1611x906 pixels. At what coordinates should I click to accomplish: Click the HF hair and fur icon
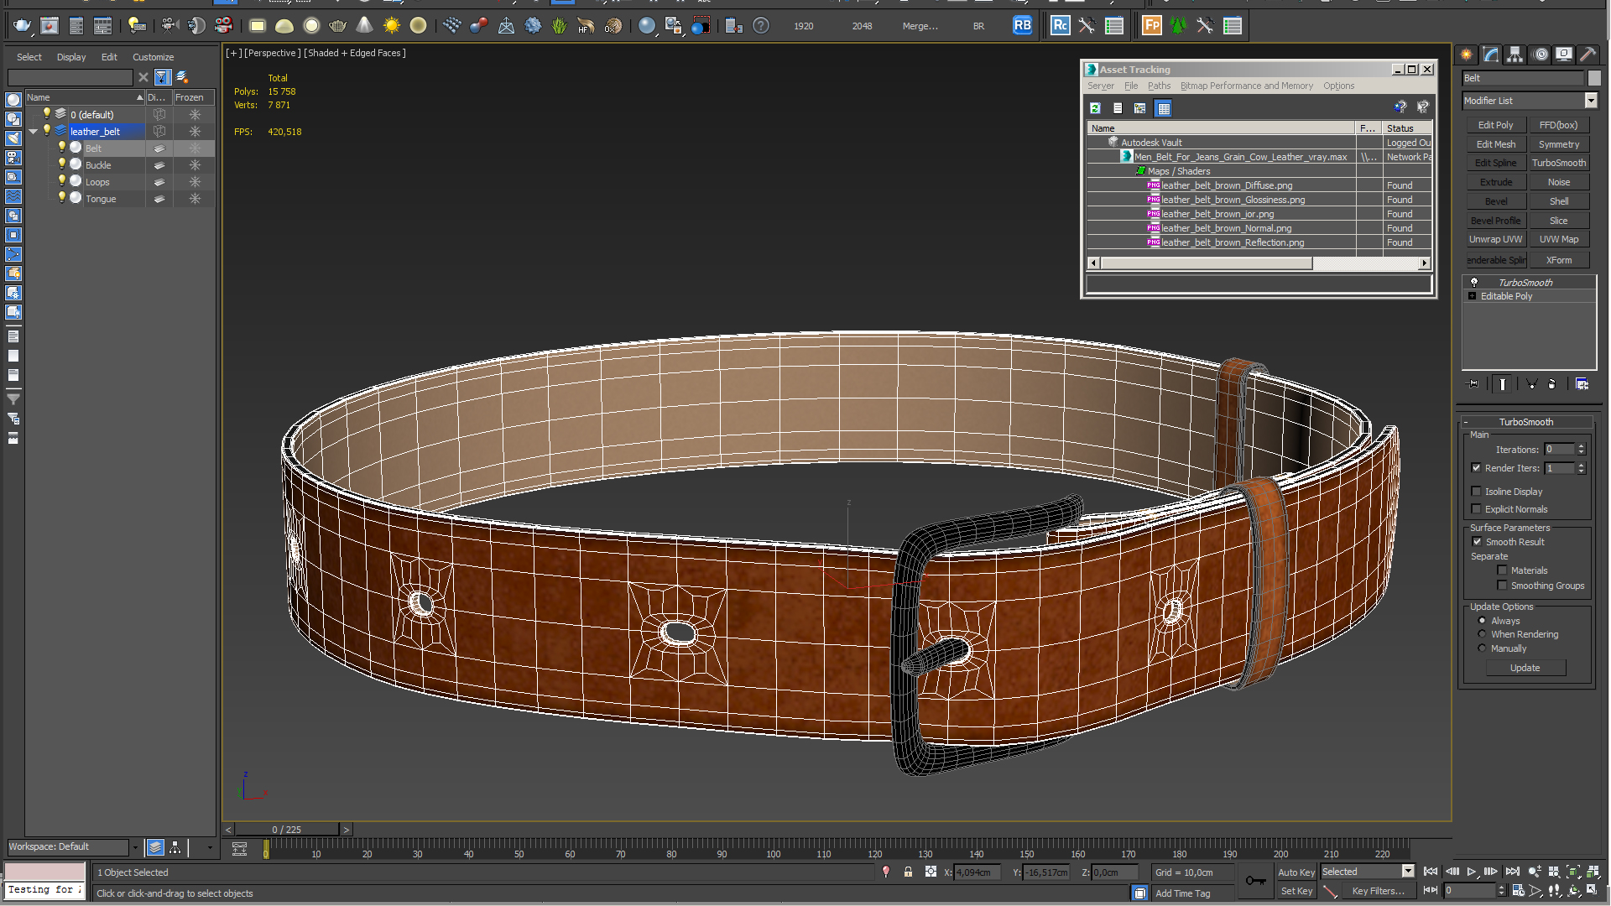[587, 26]
